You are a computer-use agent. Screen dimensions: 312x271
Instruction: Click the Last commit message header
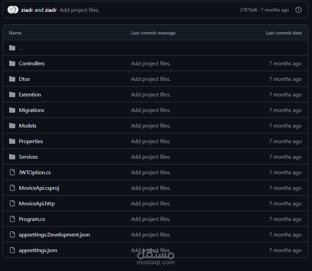tap(153, 33)
